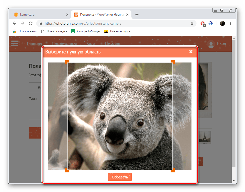Close the crop area dialog
Image resolution: width=245 pixels, height=192 pixels.
[x=191, y=52]
